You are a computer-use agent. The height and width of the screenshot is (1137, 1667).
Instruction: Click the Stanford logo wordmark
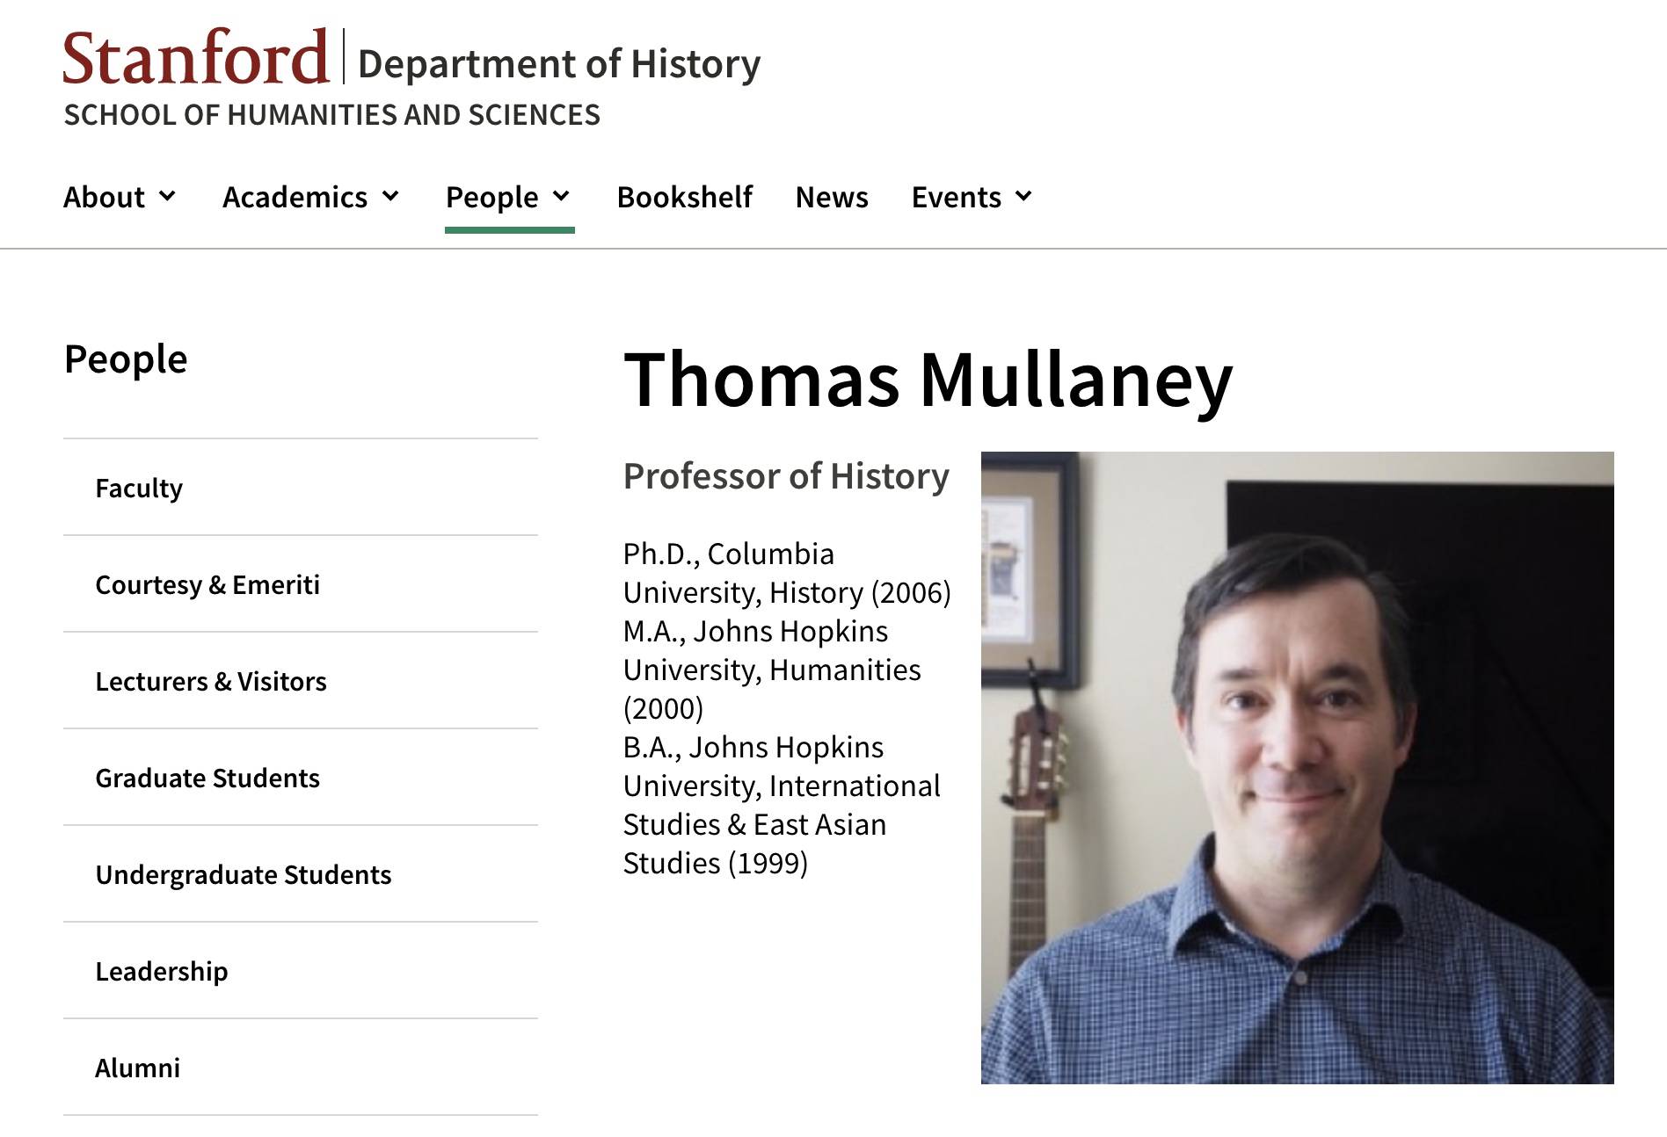[x=195, y=58]
